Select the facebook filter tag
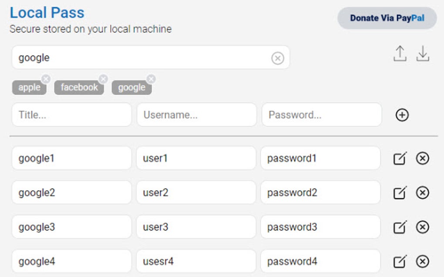This screenshot has height=277, width=444. [78, 87]
